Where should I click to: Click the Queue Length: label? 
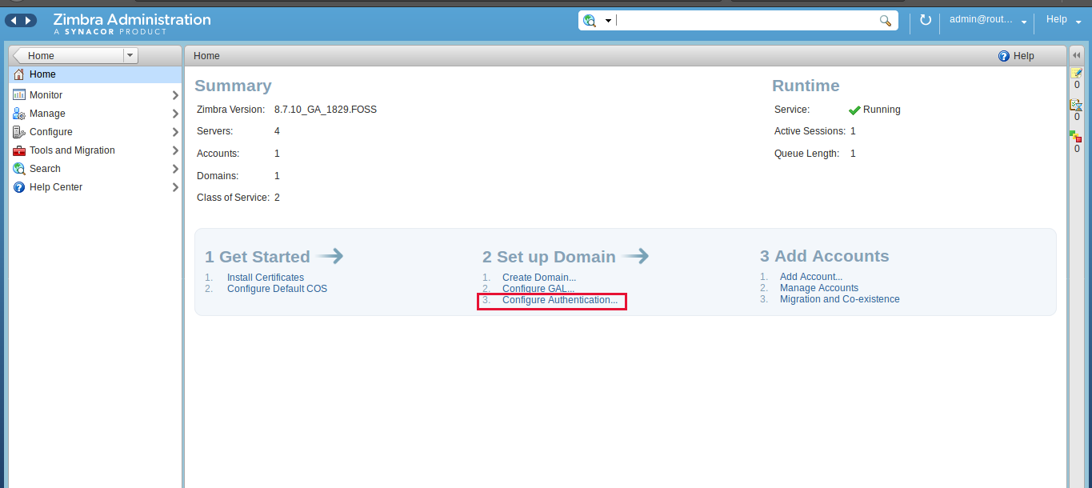(806, 154)
